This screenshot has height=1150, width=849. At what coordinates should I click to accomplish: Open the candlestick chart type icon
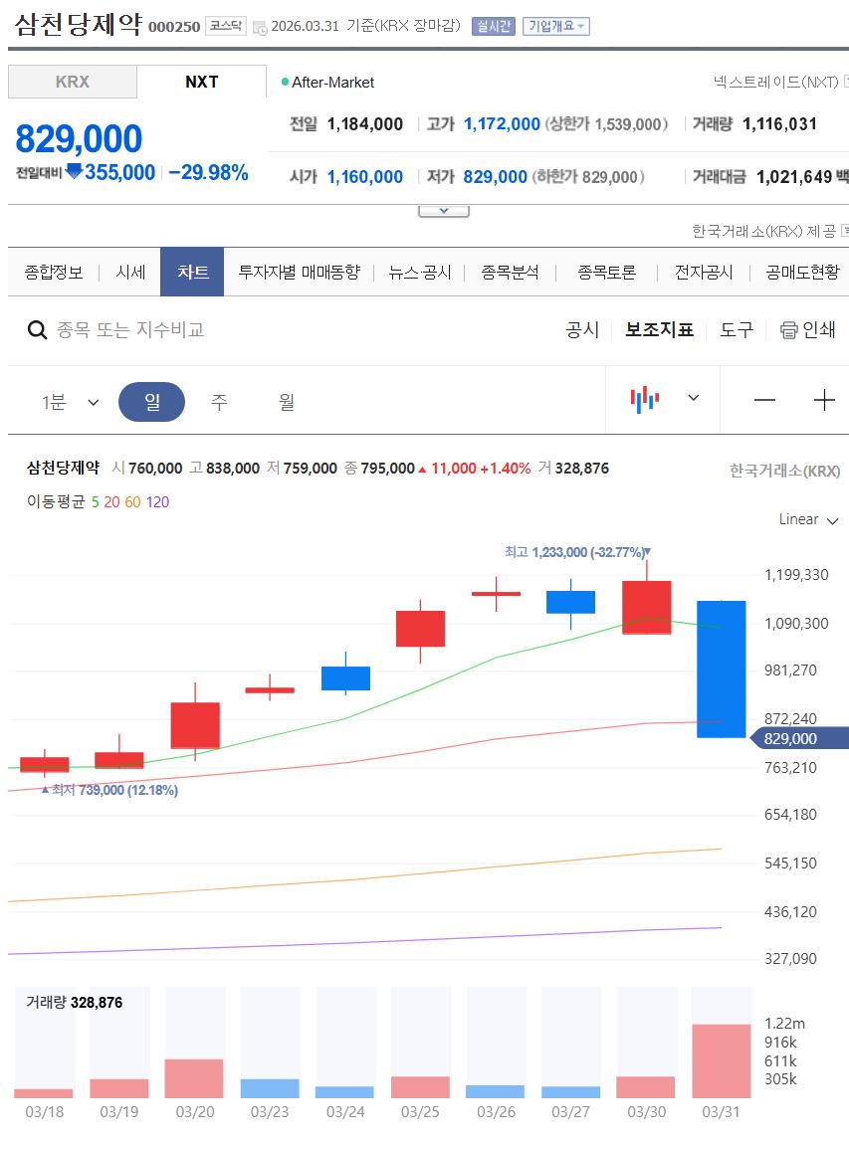tap(645, 400)
